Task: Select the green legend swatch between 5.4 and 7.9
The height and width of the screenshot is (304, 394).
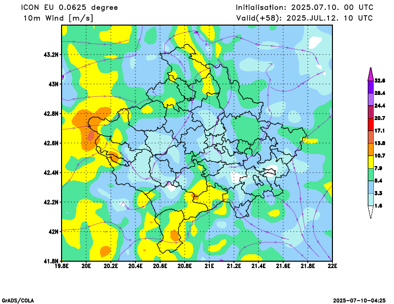Action: pos(371,175)
